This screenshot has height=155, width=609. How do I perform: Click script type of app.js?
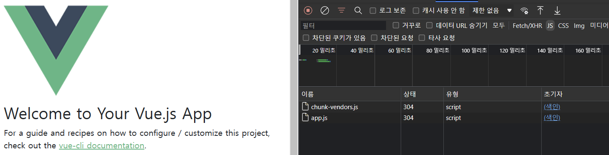[453, 117]
